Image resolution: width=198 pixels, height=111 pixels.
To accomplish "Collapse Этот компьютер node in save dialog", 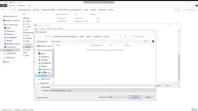I will click(x=36, y=50).
